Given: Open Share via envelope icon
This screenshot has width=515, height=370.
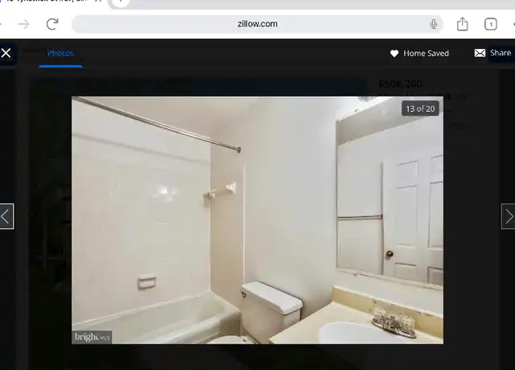Looking at the screenshot, I should pyautogui.click(x=480, y=53).
